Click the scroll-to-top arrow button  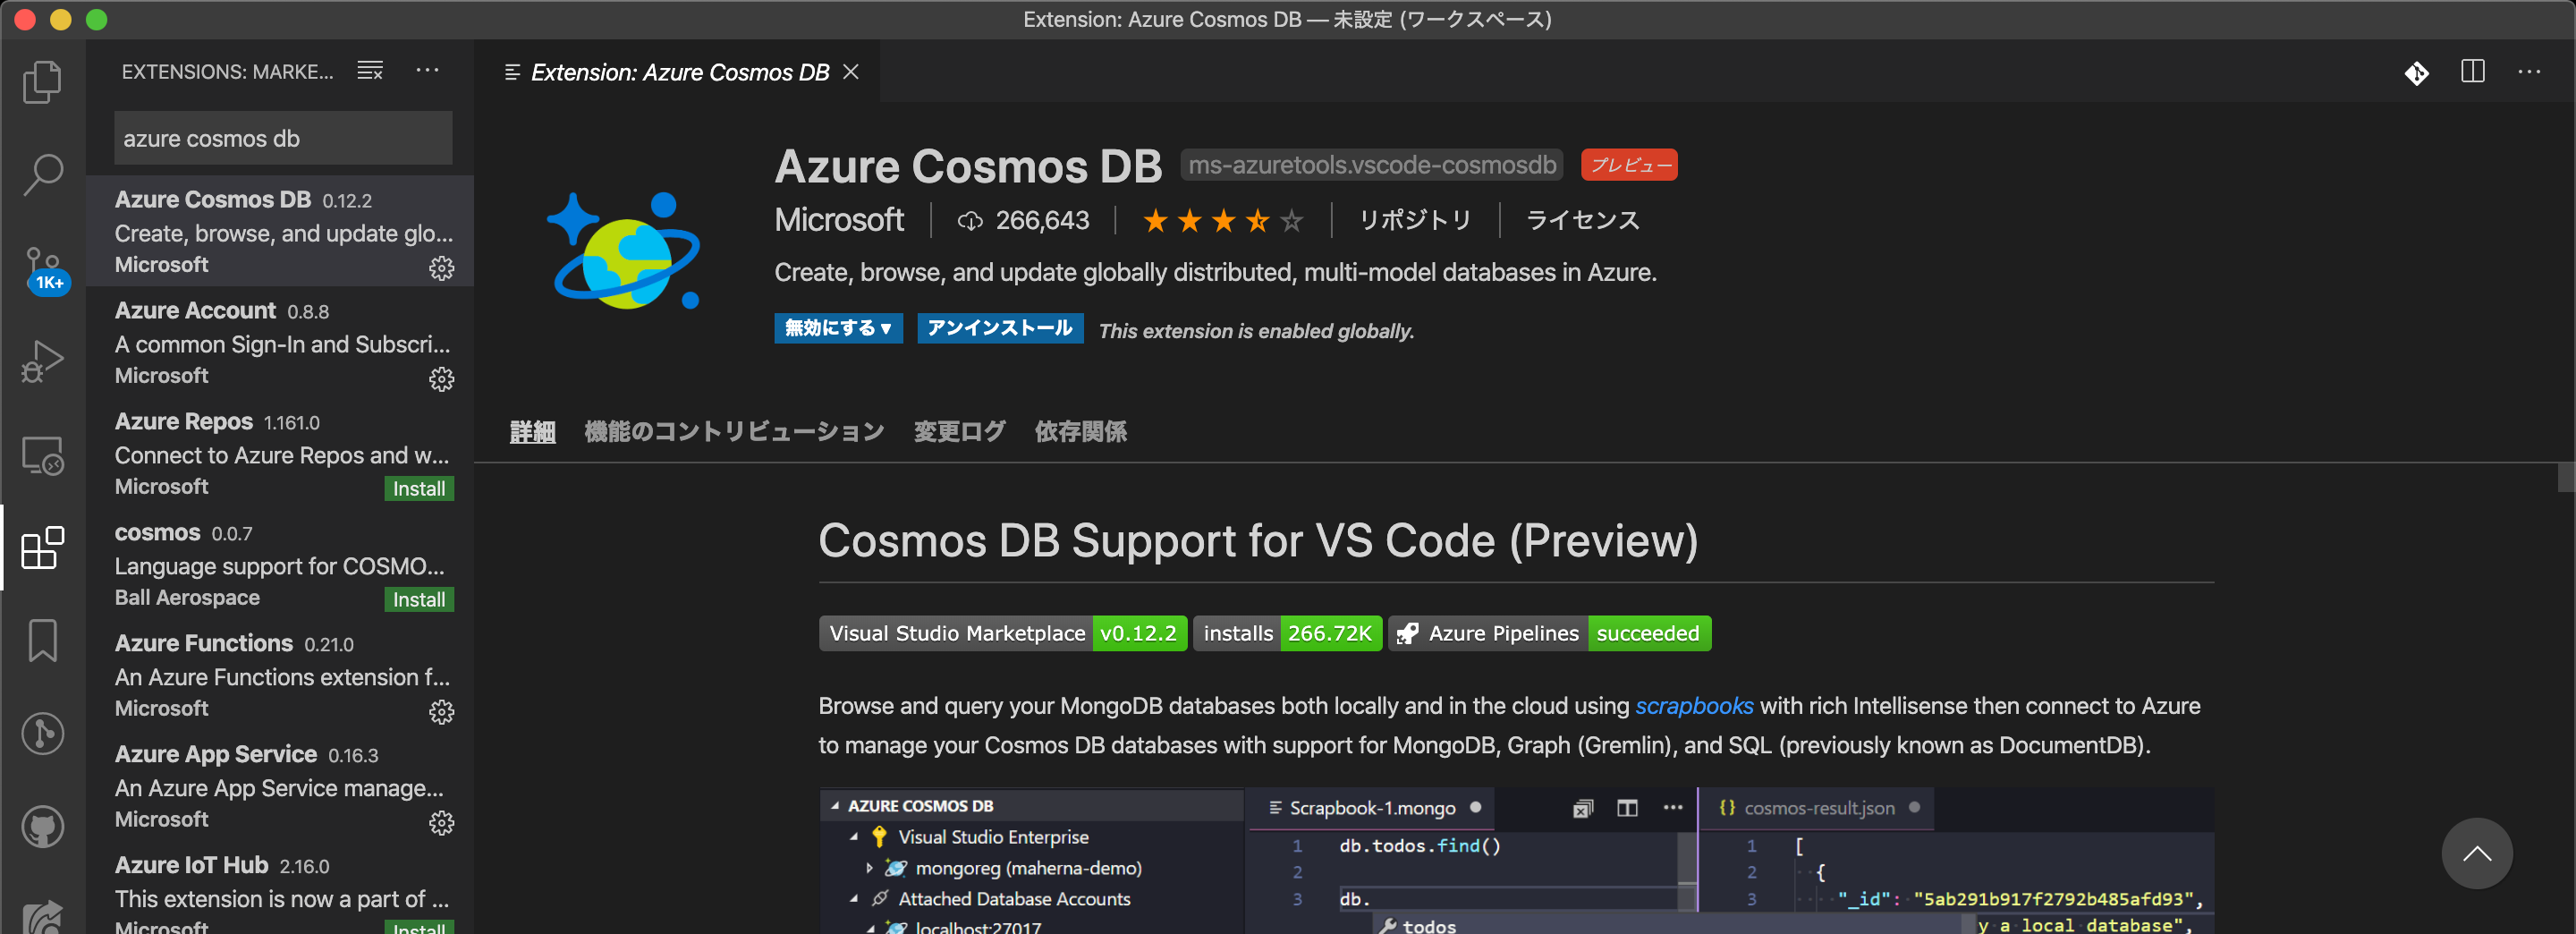2476,853
